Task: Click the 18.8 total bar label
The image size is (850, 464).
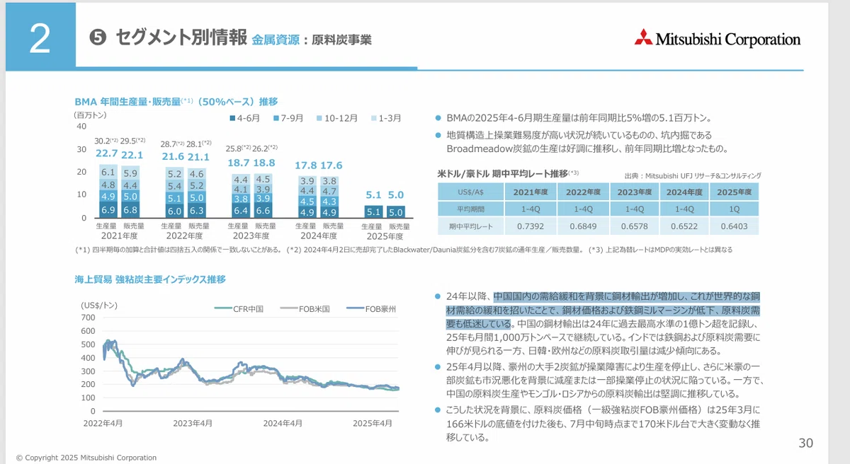Action: tap(263, 162)
